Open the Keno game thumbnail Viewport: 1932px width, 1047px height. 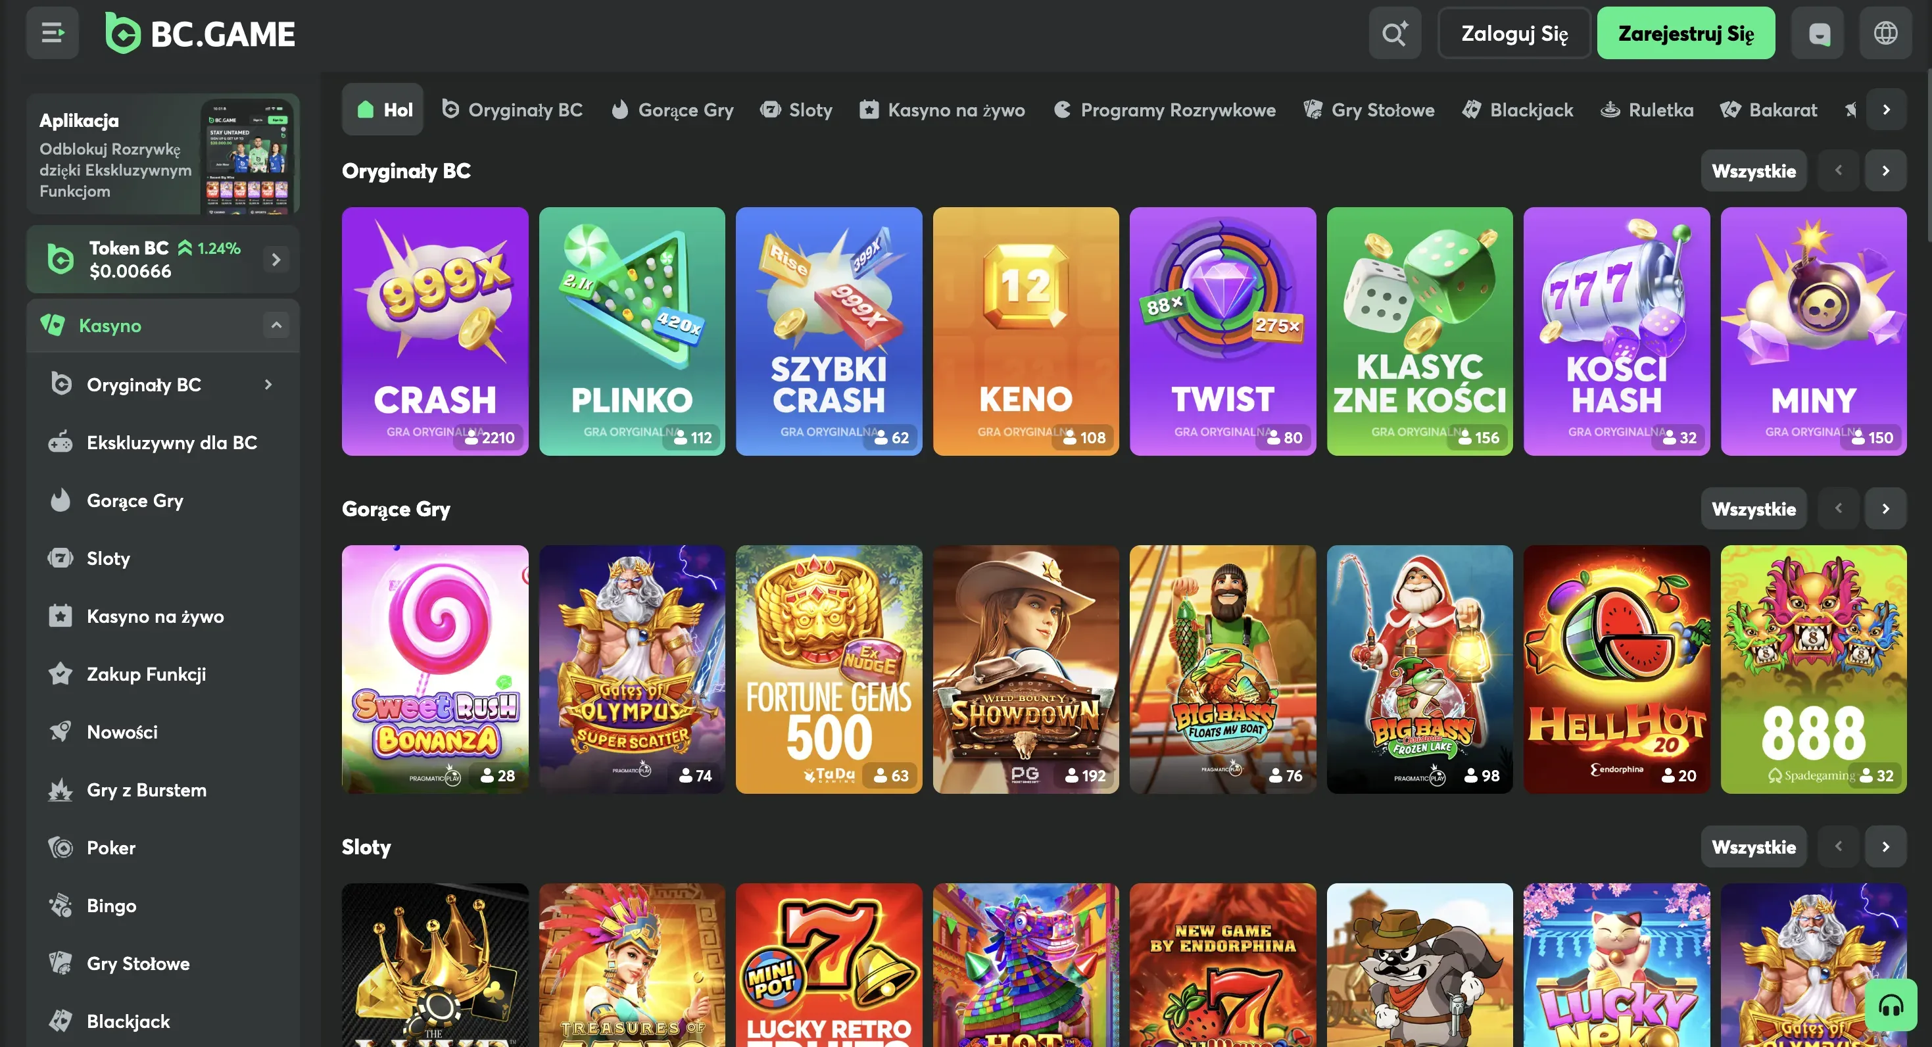click(x=1026, y=331)
